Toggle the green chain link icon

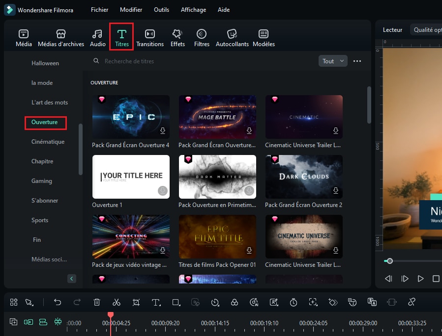coord(29,322)
